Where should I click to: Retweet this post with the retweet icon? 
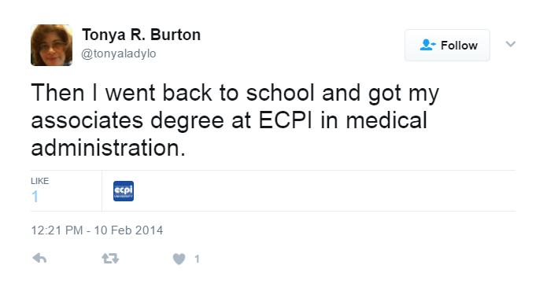110,259
